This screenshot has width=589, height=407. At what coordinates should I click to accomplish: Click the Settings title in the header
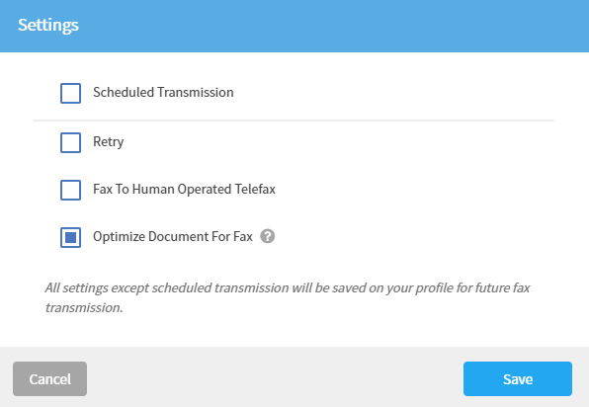[48, 25]
